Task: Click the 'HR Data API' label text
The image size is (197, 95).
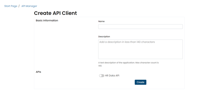Action: 112,76
